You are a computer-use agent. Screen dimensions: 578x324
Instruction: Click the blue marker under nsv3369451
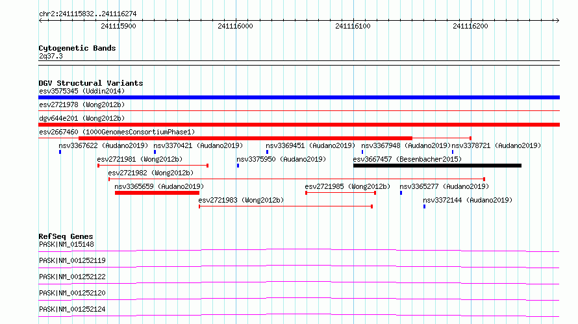pyautogui.click(x=268, y=152)
